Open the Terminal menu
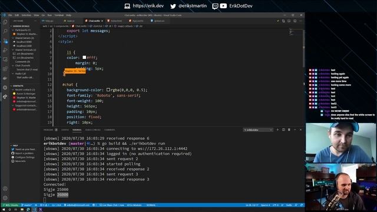This screenshot has width=377, height=212. click(59, 15)
